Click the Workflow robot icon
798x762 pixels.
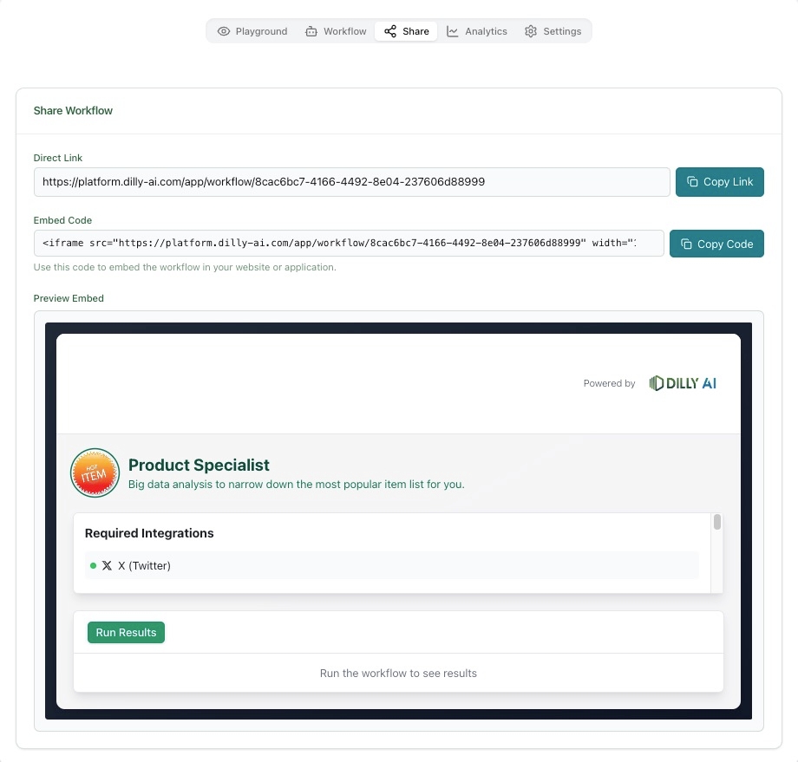[311, 31]
